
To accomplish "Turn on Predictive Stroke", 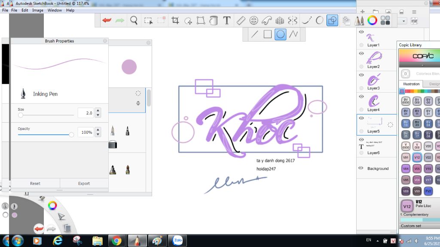I will [319, 20].
